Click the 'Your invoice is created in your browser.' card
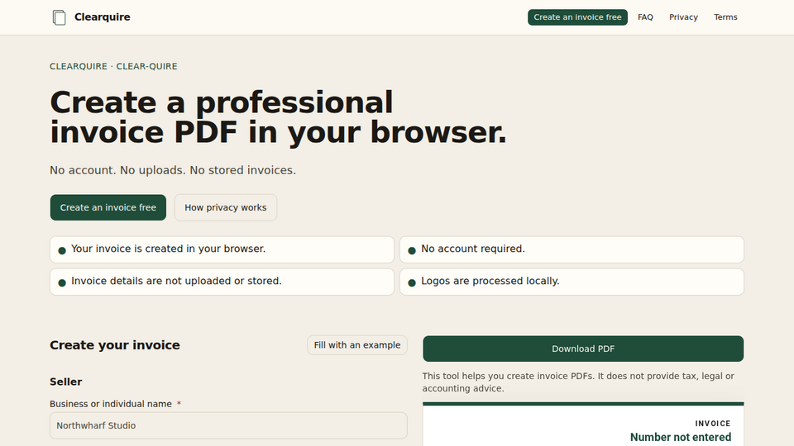 (222, 249)
